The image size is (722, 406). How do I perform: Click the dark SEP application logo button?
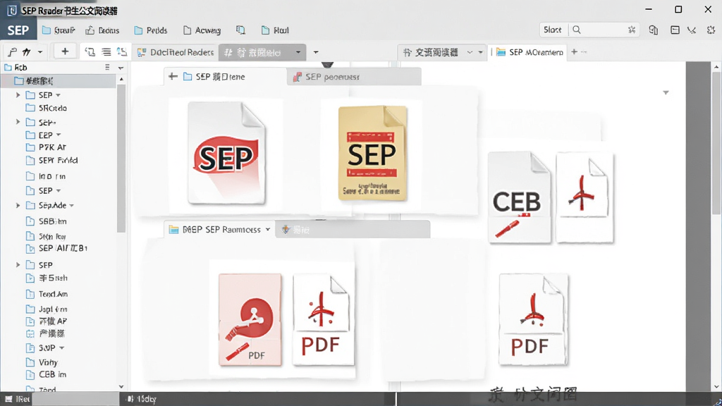coord(18,30)
